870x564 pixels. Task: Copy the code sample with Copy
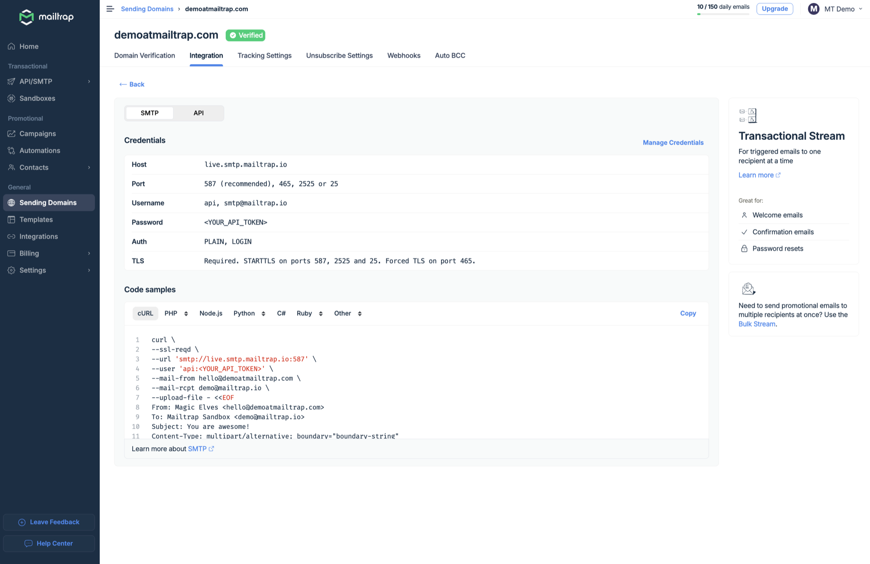[x=688, y=313]
